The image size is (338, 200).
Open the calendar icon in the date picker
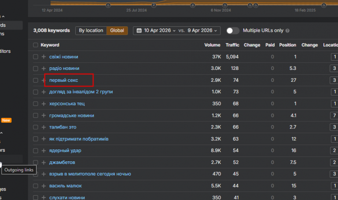coord(139,31)
